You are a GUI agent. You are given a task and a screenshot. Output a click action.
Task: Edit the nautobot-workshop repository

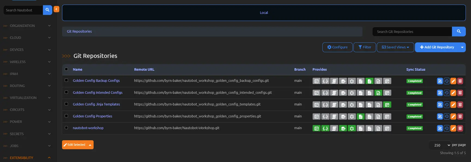pyautogui.click(x=453, y=128)
